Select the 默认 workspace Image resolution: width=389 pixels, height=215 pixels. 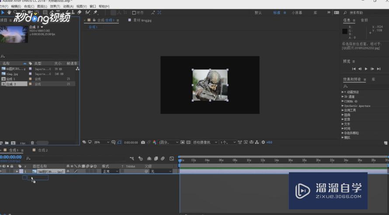coord(258,13)
